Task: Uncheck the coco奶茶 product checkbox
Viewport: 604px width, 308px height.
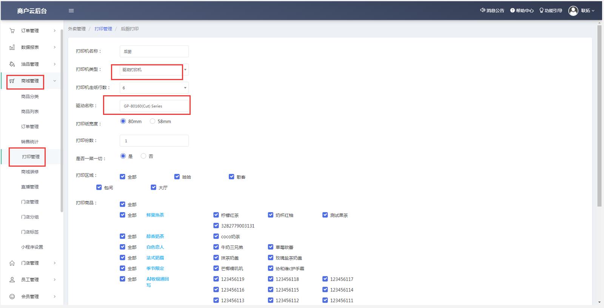Action: pos(216,236)
